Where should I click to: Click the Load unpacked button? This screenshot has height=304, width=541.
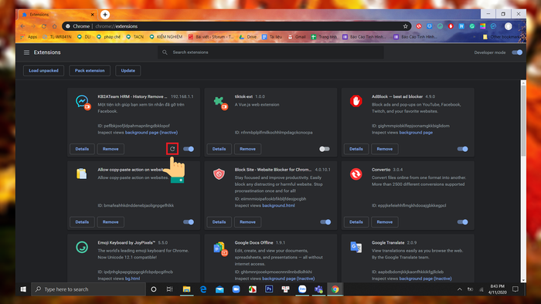pos(43,70)
